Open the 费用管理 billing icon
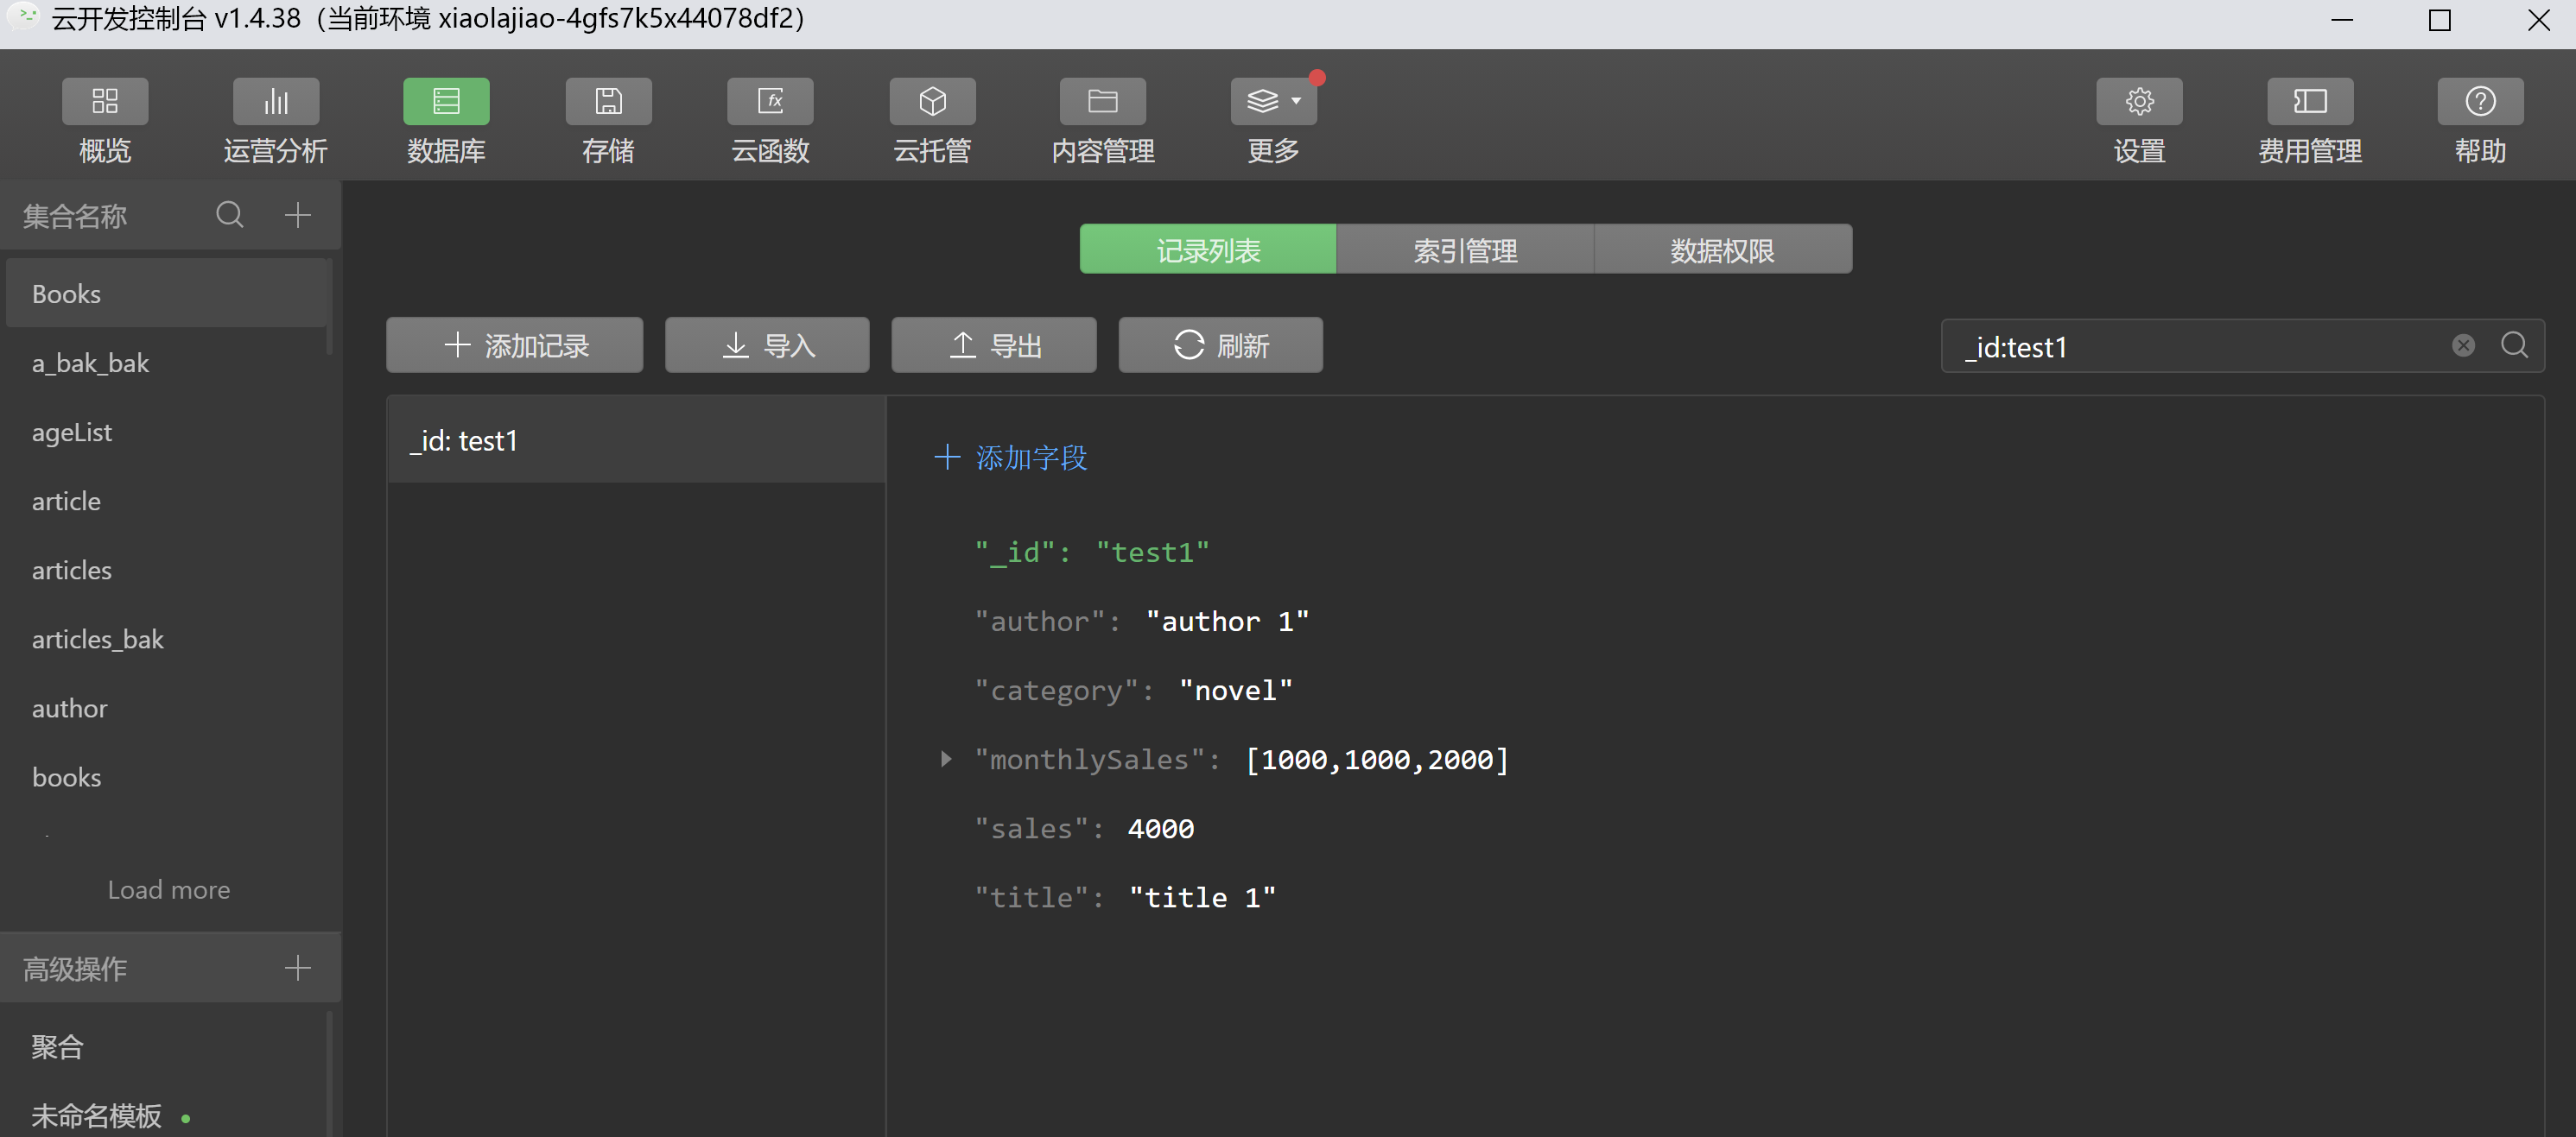The width and height of the screenshot is (2576, 1137). pos(2309,102)
